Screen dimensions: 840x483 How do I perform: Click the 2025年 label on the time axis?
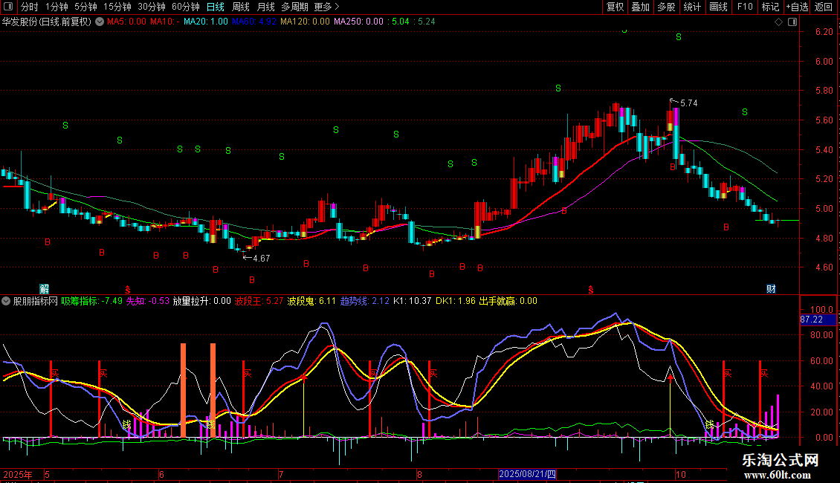[18, 474]
